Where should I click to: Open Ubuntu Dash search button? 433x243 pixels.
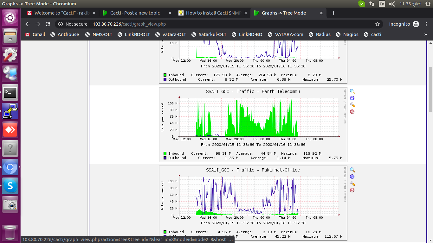[10, 18]
